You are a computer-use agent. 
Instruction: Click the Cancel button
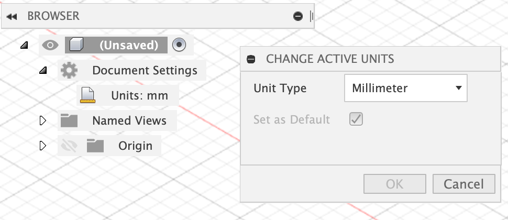463,184
